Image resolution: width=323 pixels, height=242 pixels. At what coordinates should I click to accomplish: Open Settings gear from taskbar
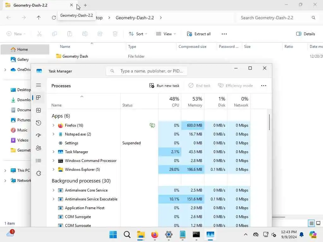[168, 234]
